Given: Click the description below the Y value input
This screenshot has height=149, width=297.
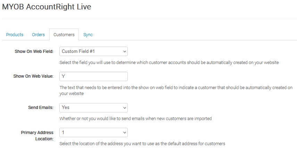Looking at the screenshot, I should point(176,90).
